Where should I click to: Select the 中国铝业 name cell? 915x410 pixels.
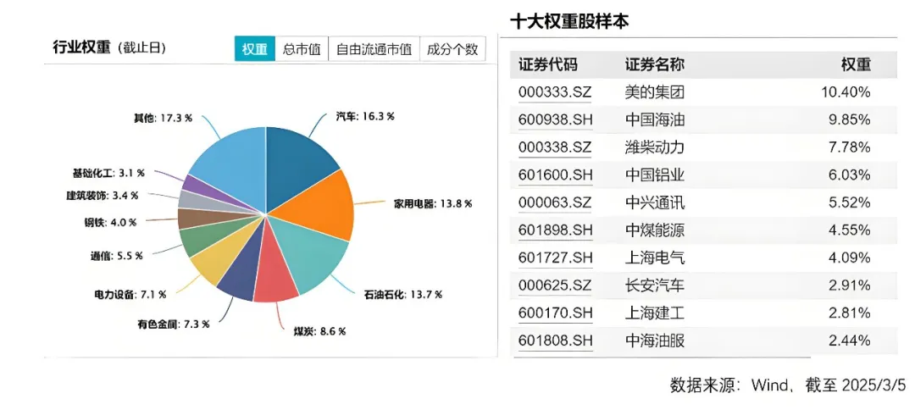pyautogui.click(x=655, y=175)
